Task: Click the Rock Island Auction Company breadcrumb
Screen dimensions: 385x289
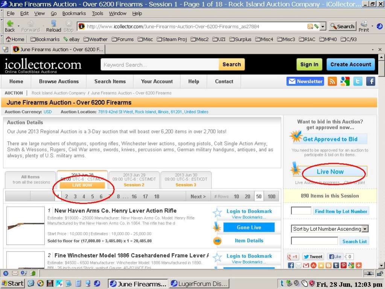Action: click(x=58, y=93)
